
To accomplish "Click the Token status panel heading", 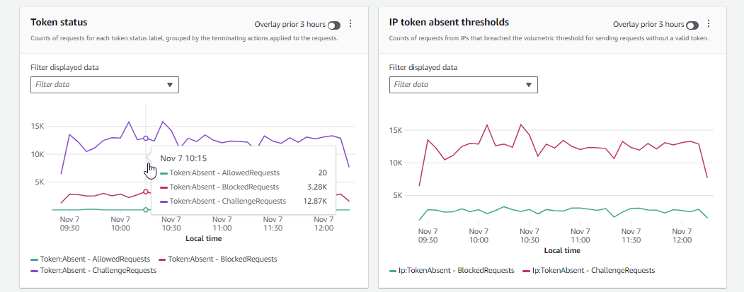I will [x=59, y=23].
